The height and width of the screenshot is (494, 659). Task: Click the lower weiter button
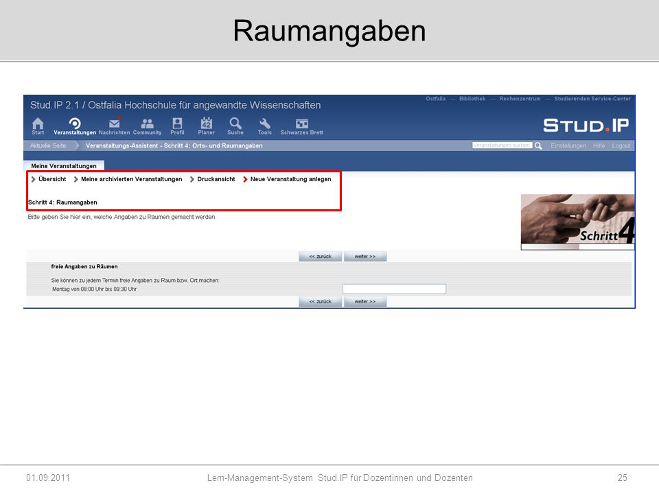tap(365, 302)
